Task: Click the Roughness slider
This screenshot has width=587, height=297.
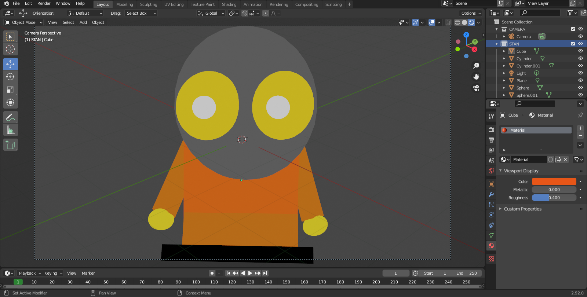Action: pos(554,198)
